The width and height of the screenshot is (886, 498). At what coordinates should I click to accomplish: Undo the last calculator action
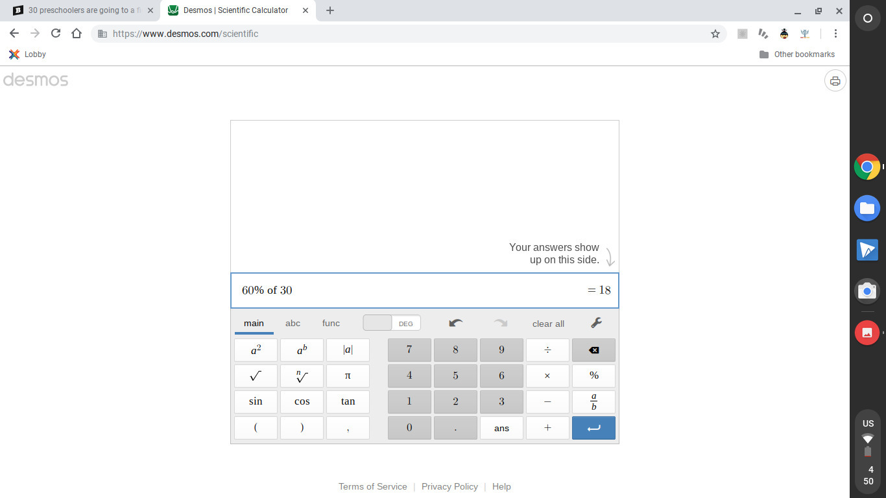456,323
